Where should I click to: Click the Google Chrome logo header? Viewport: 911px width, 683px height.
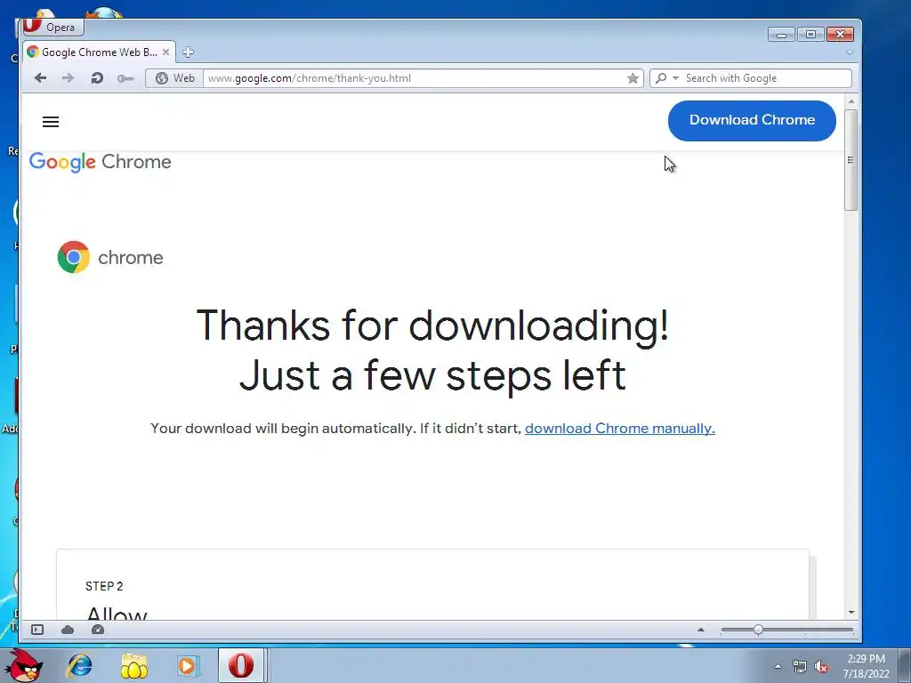pos(100,162)
